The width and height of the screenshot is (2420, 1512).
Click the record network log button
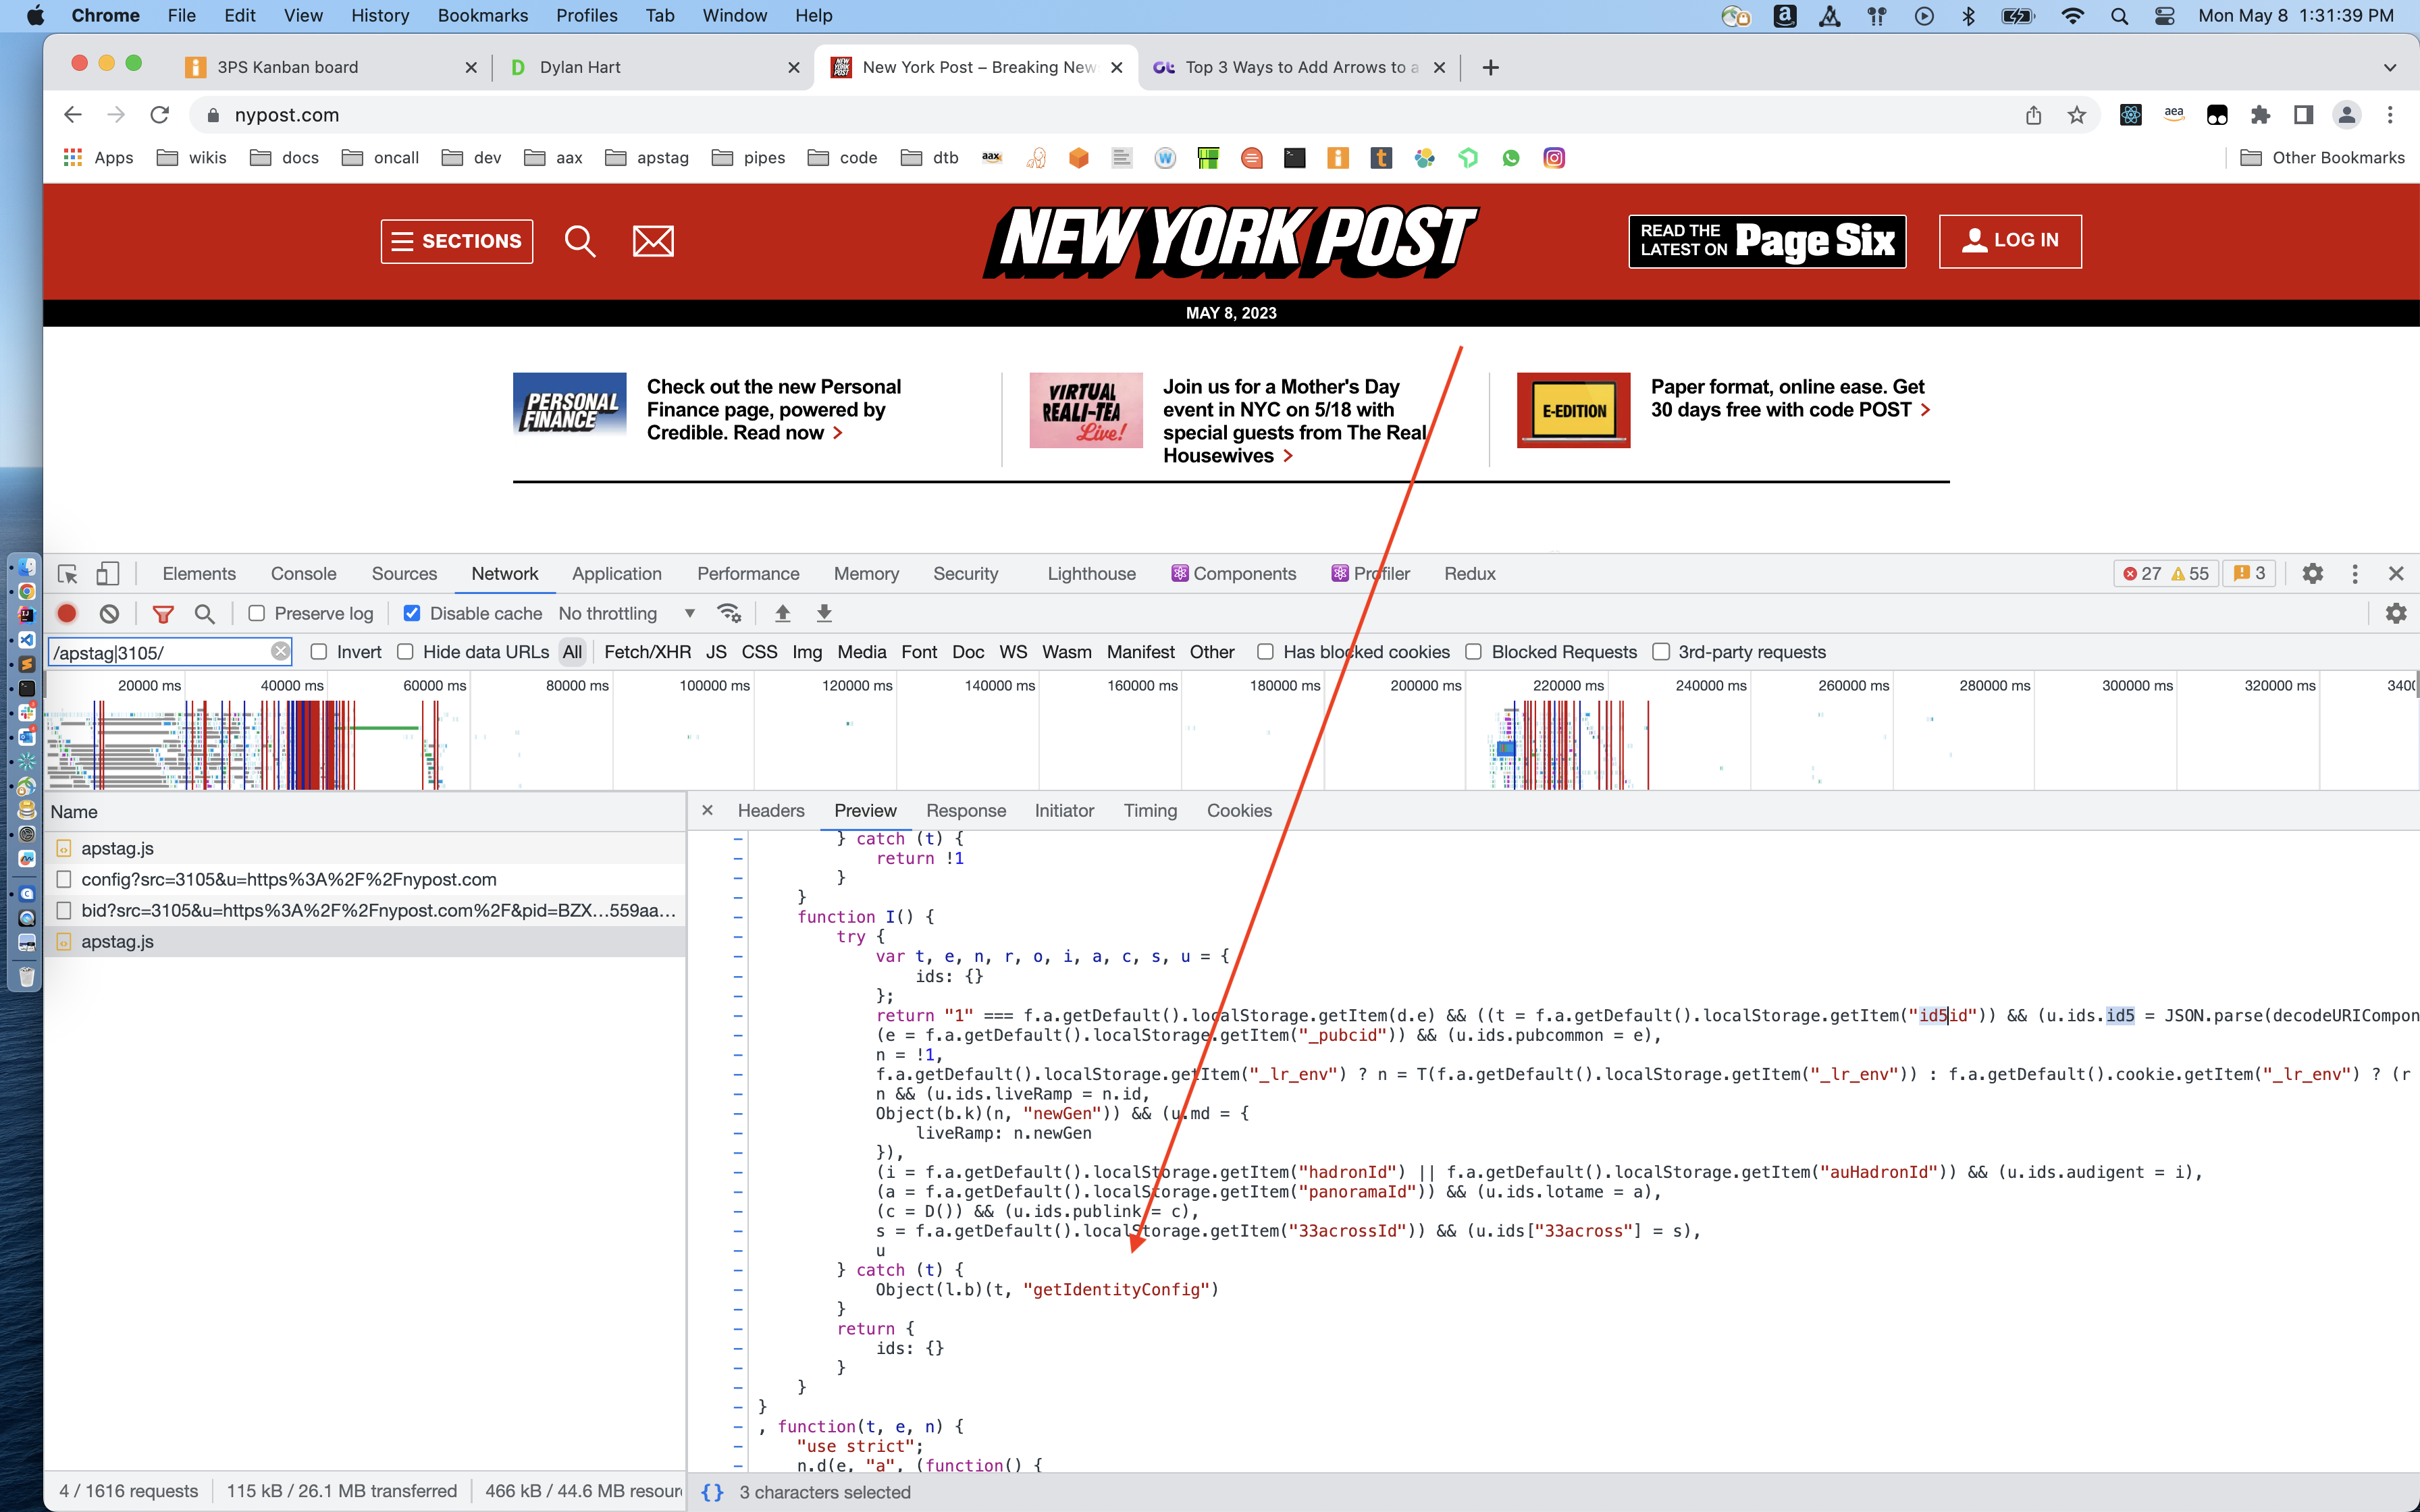click(x=67, y=613)
